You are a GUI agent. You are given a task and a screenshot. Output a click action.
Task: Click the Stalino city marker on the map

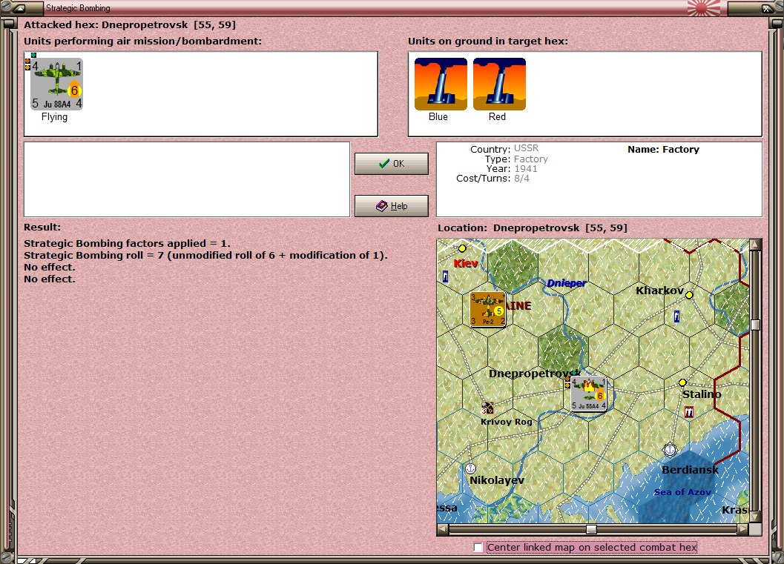coord(682,382)
